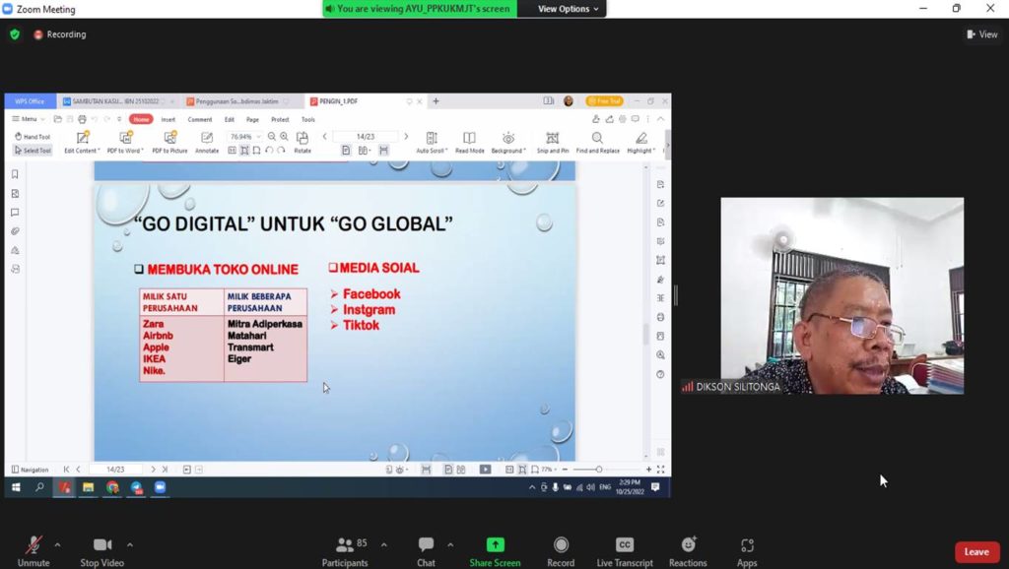The image size is (1009, 569).
Task: Switch to the Home ribbon tab
Action: (x=141, y=119)
